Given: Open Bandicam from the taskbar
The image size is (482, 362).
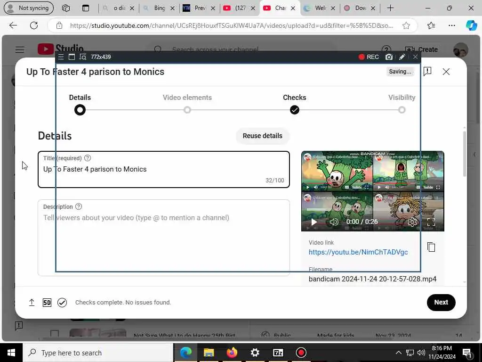Looking at the screenshot, I should 301,353.
